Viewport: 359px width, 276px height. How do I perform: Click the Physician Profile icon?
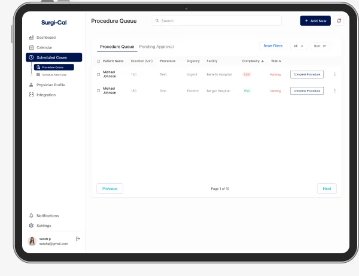tap(31, 85)
